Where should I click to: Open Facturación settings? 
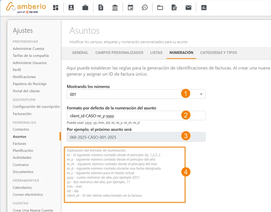22,114
